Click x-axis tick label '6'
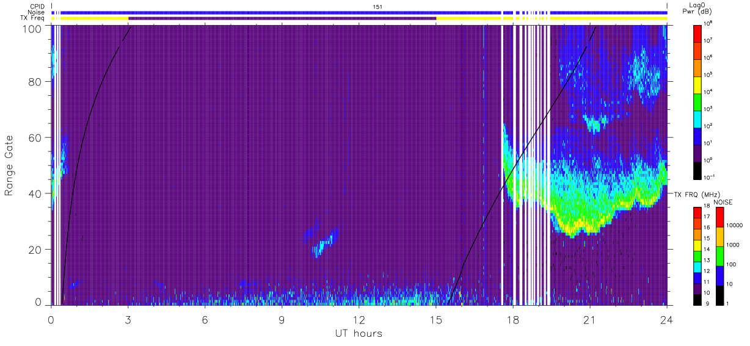 (205, 319)
